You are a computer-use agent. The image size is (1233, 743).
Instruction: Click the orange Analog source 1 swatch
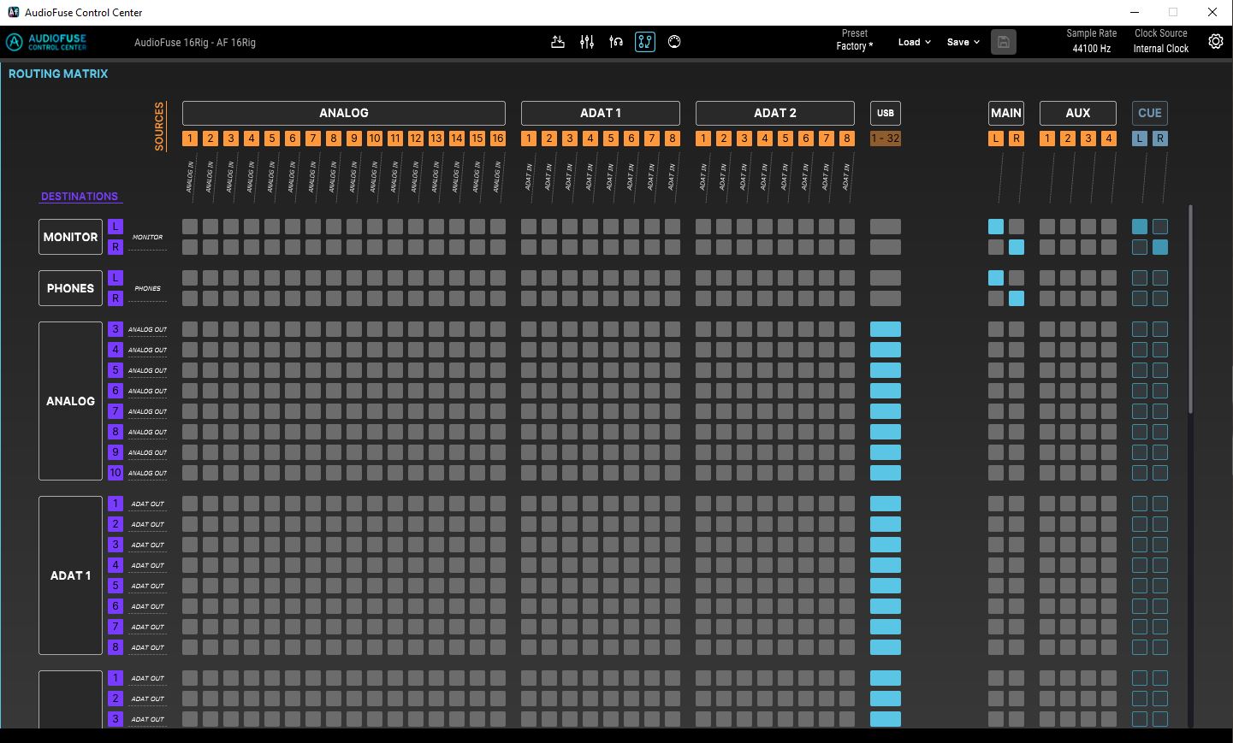(190, 139)
